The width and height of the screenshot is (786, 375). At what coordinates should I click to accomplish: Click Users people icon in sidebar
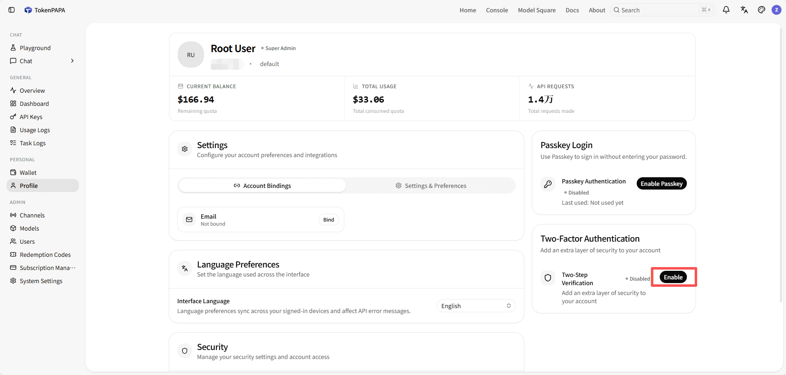coord(13,241)
